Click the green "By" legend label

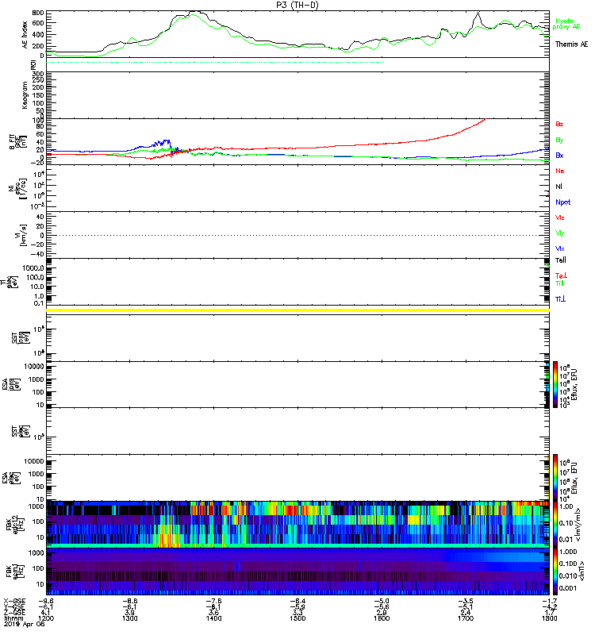coord(559,140)
